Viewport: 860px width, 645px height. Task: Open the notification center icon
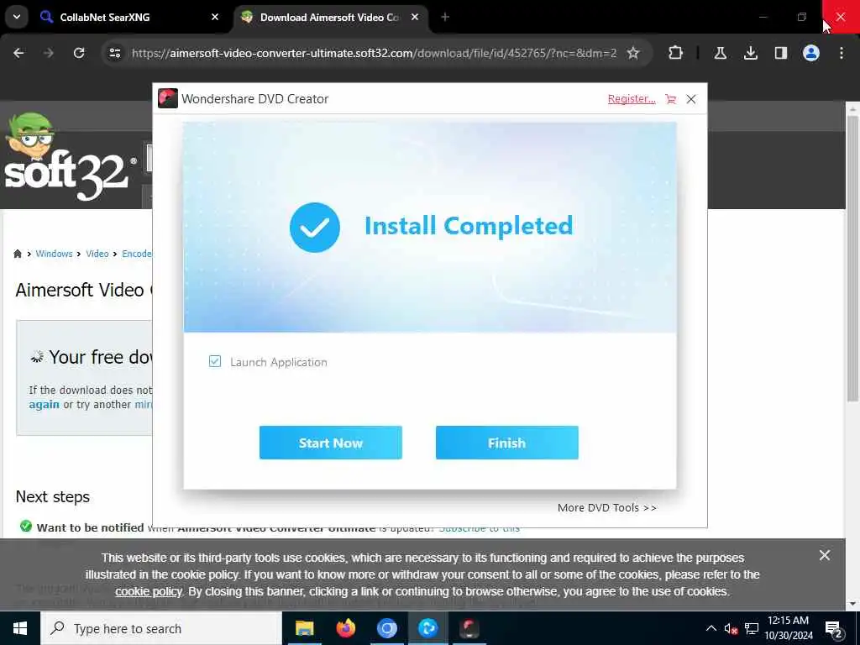tap(834, 628)
